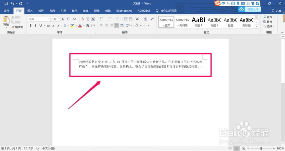Click the zoom in plus button
This screenshot has height=151, width=285.
(x=274, y=148)
